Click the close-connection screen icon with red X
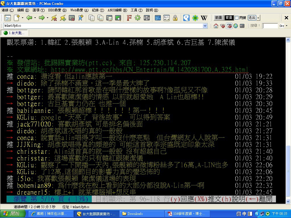 [72, 18]
